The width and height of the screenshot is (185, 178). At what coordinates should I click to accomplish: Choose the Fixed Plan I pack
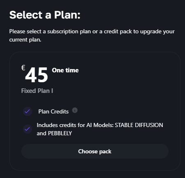click(95, 151)
